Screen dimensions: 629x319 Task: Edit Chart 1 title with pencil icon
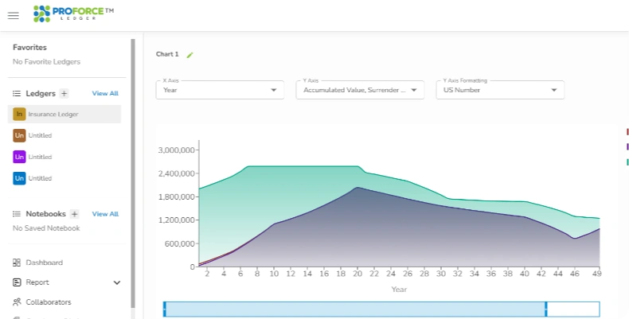tap(189, 55)
